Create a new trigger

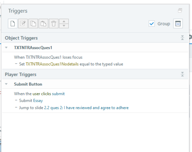click(x=13, y=24)
